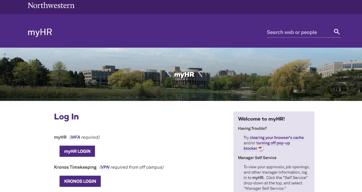Click the Manager Self Service heading

257,158
